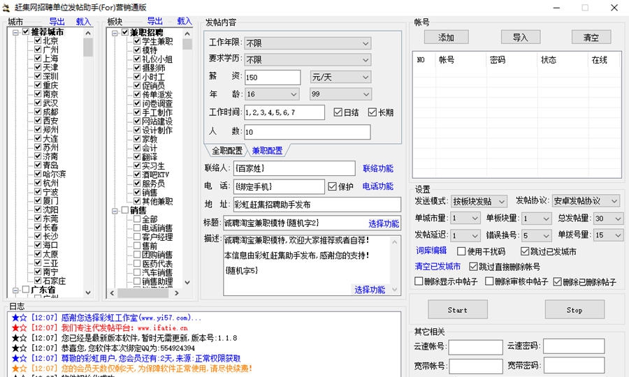This screenshot has width=629, height=377.
Task: Click the board list 载入 link
Action: [x=185, y=21]
